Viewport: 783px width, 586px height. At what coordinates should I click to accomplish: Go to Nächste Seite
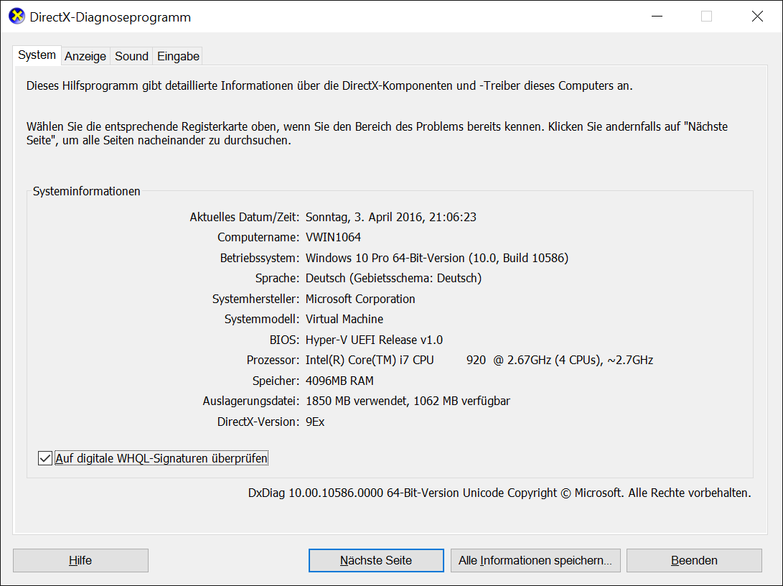click(376, 561)
